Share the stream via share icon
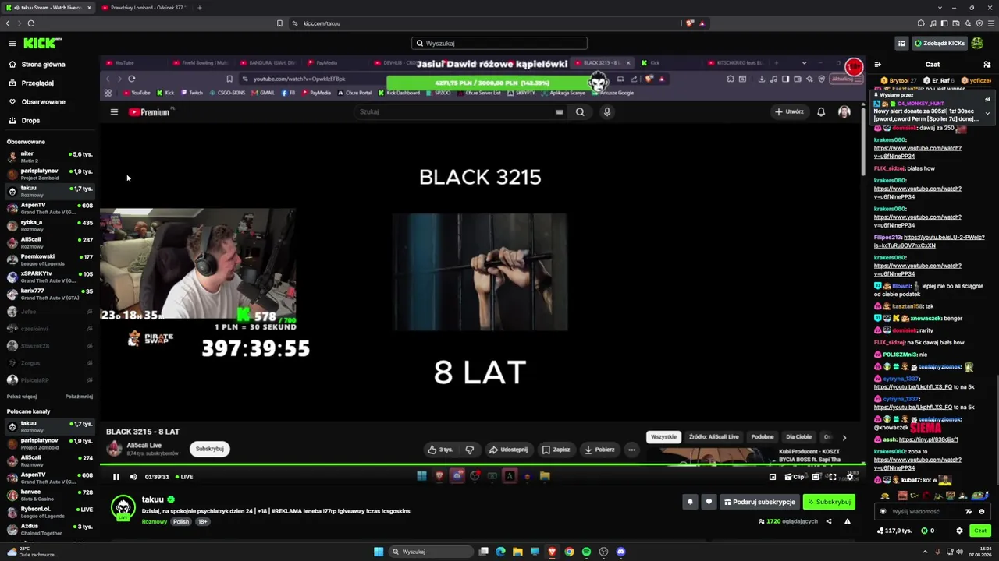This screenshot has height=561, width=999. [x=829, y=521]
